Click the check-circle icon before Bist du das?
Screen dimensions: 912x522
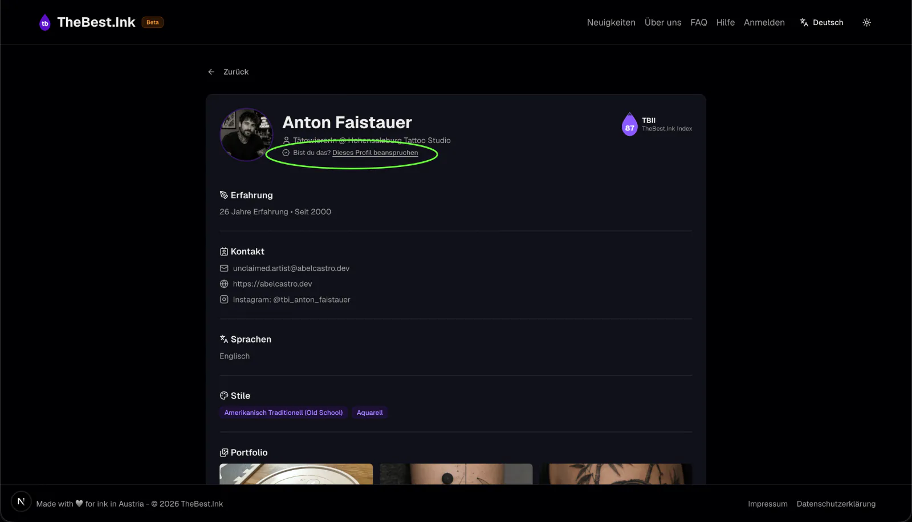point(286,153)
